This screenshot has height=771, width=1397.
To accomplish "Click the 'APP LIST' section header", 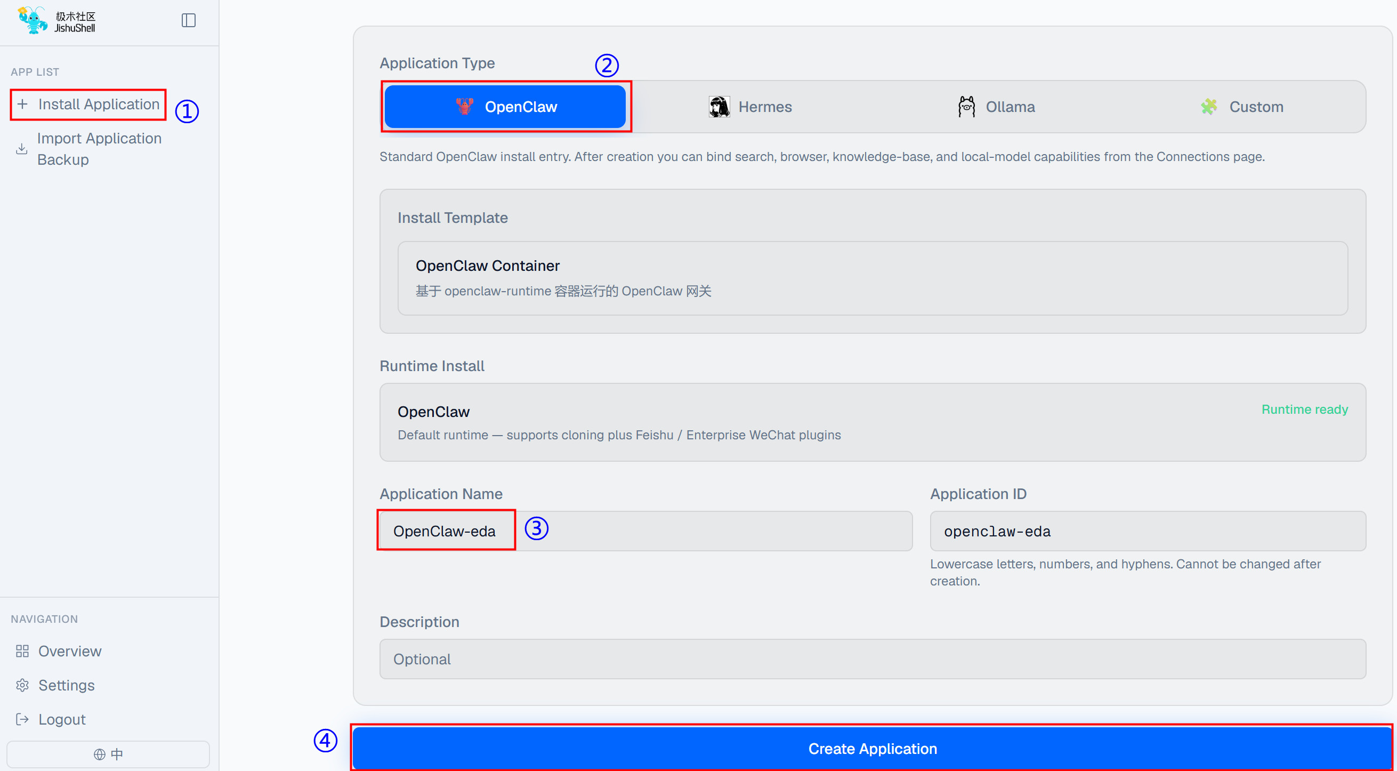I will click(x=35, y=72).
